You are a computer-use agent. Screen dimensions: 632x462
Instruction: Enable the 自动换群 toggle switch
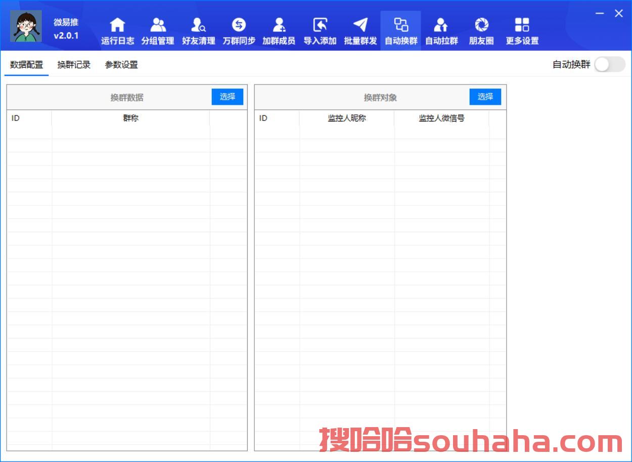point(609,65)
